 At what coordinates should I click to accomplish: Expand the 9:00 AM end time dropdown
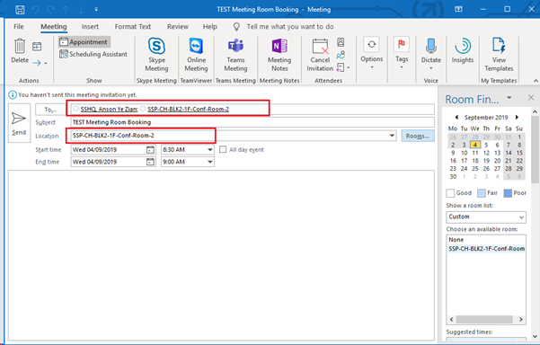209,162
